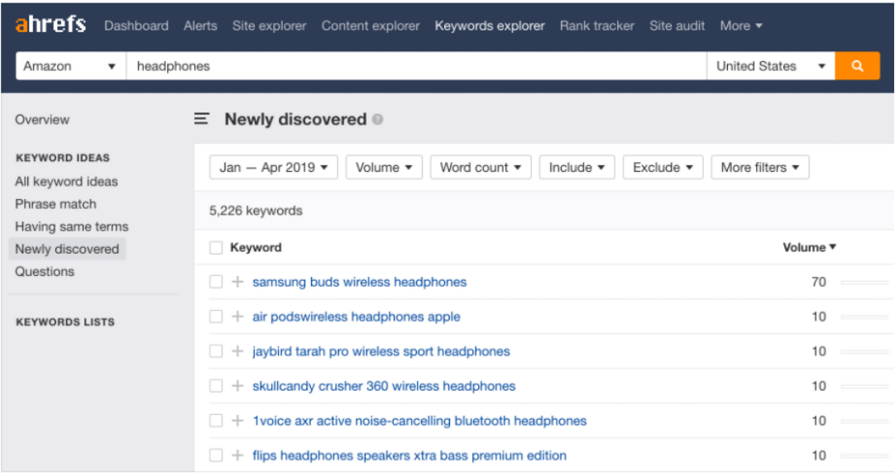Open Site audit in the top navigation
Screen dimensions: 895x475
click(x=677, y=26)
